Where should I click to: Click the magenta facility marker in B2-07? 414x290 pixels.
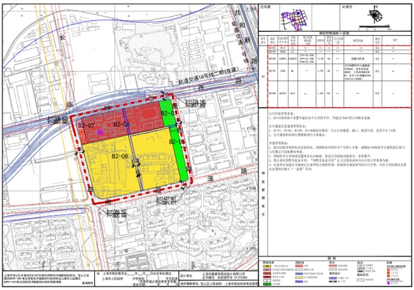coord(100,133)
